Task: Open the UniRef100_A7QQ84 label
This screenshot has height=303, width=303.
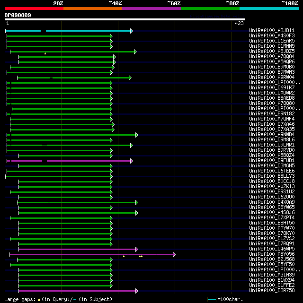Action: pos(272,57)
